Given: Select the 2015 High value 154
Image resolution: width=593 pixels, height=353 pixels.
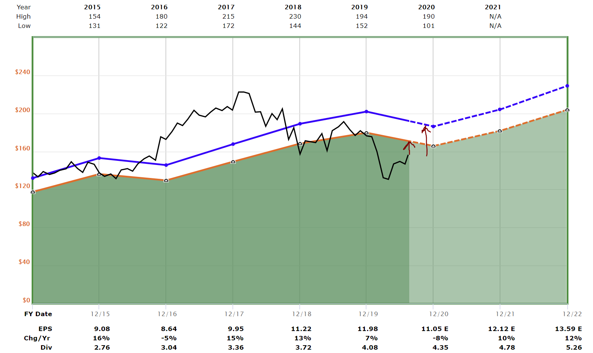Looking at the screenshot, I should pos(95,16).
